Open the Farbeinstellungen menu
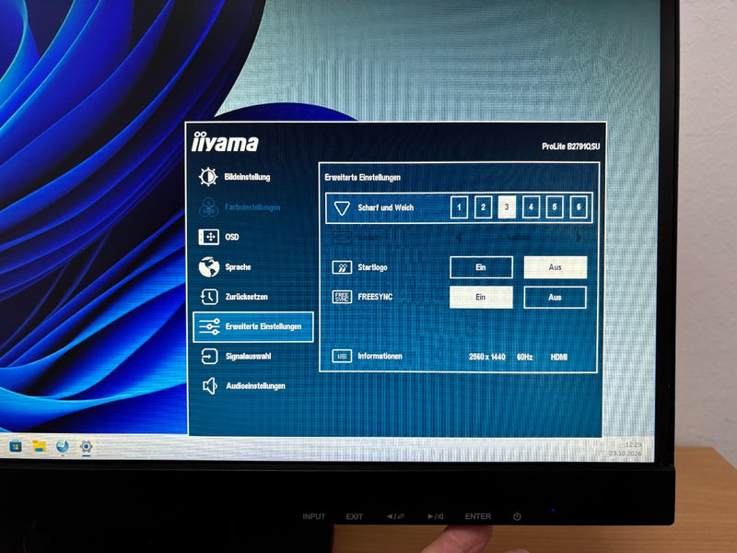Screen dimensions: 737x553 (253, 206)
